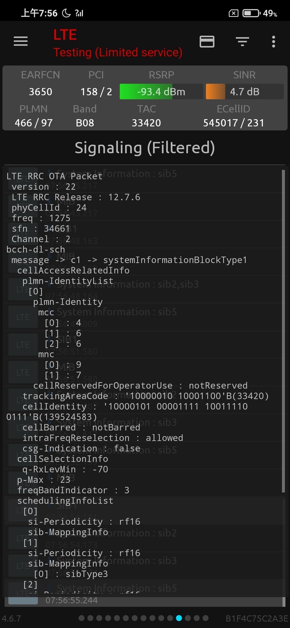Tap the TAC value 33420
290x628 pixels.
point(146,123)
